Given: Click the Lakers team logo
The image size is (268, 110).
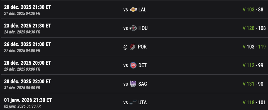Looking at the screenshot, I should pos(133,10).
